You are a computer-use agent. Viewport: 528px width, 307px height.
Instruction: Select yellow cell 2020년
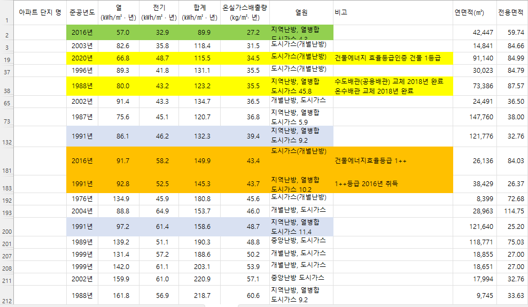click(x=82, y=58)
